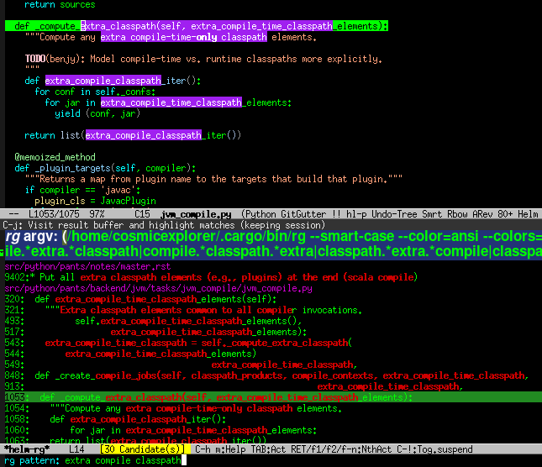Select helm result line 517

[x=155, y=332]
